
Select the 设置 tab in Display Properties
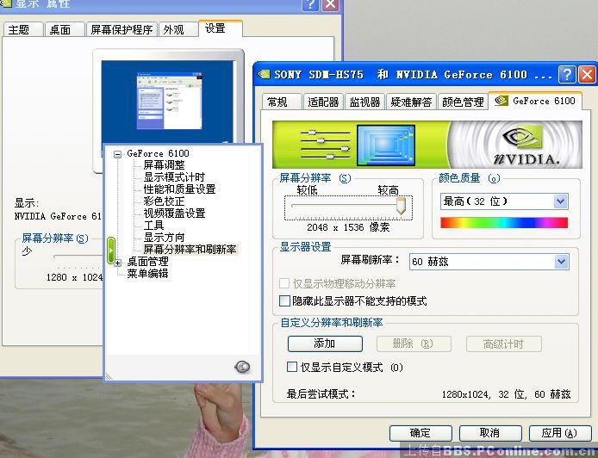(220, 28)
